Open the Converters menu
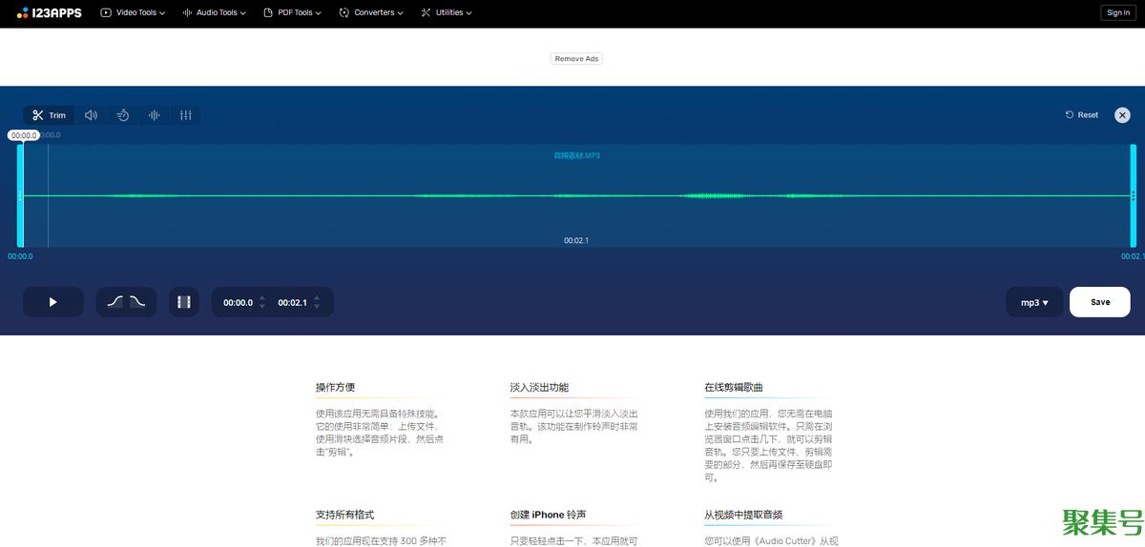The height and width of the screenshot is (547, 1145). [x=371, y=13]
